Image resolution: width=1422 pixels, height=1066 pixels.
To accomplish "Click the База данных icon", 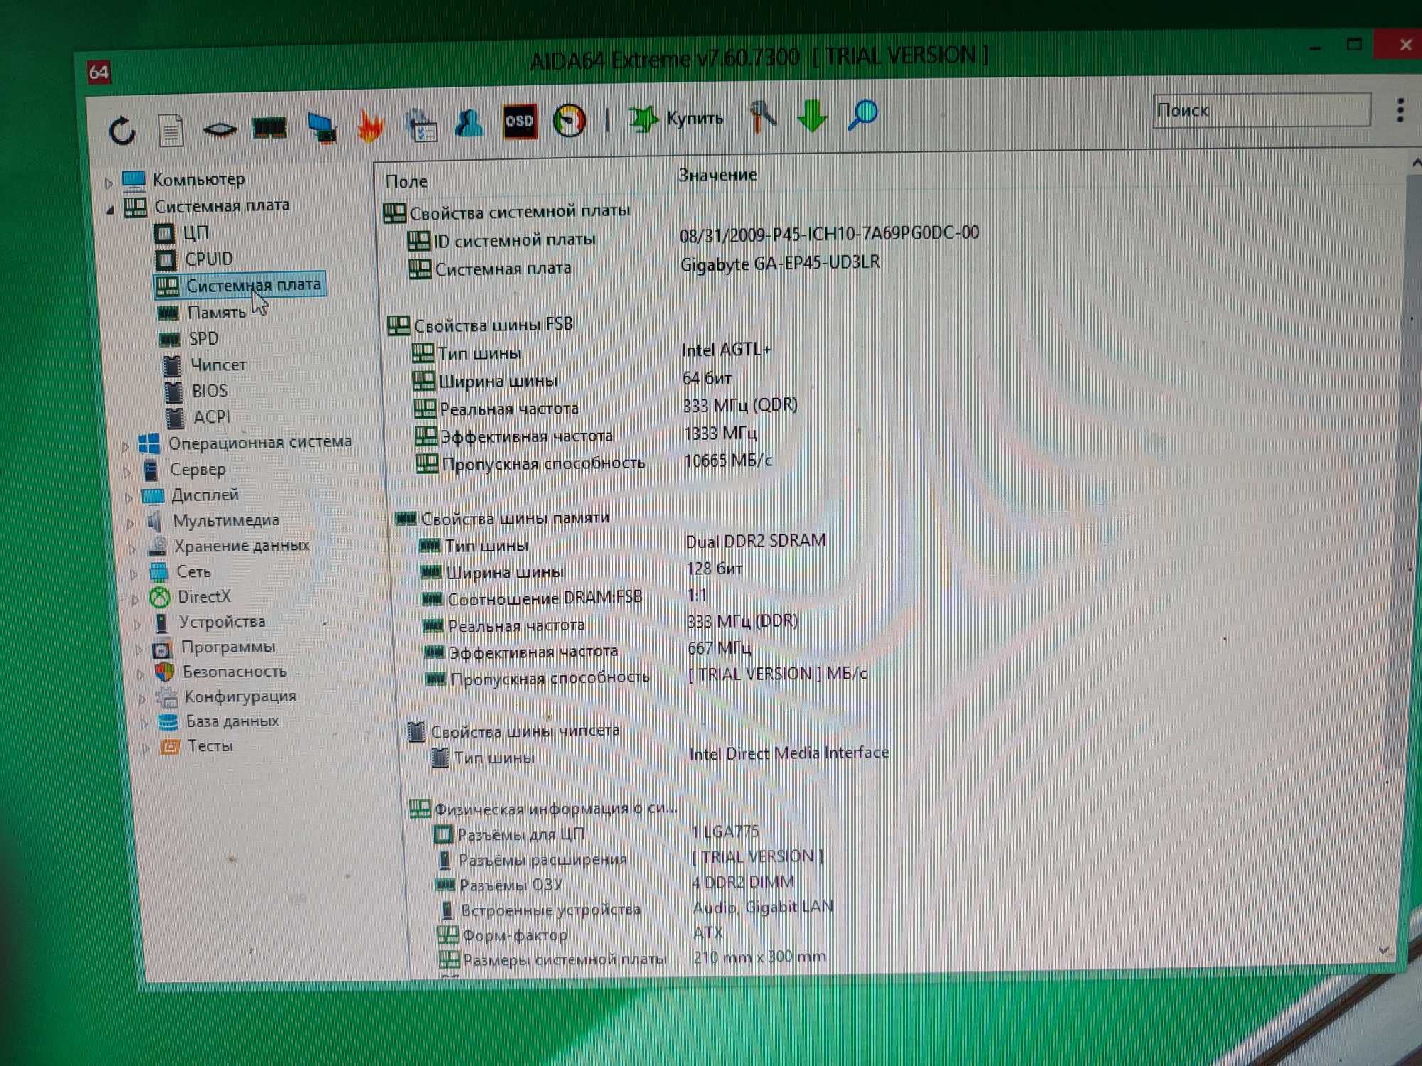I will 169,722.
